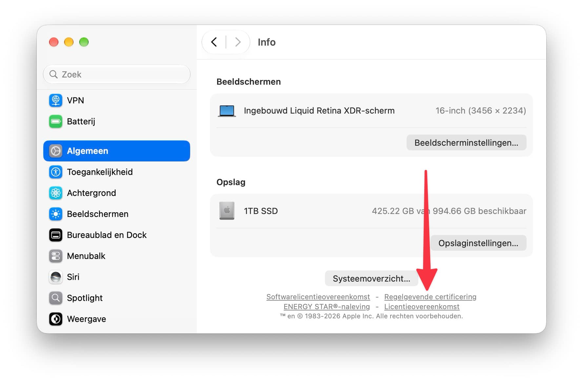The width and height of the screenshot is (583, 382).
Task: Open Achtergrond in the sidebar
Action: click(x=117, y=193)
